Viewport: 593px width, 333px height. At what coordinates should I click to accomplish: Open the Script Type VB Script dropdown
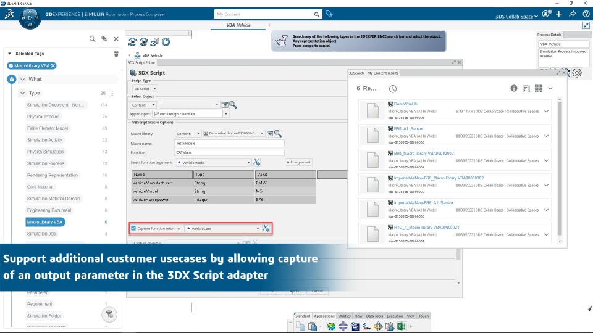click(x=145, y=88)
